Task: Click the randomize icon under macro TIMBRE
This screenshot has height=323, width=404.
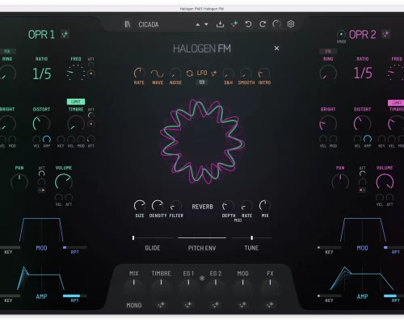Action: (161, 304)
